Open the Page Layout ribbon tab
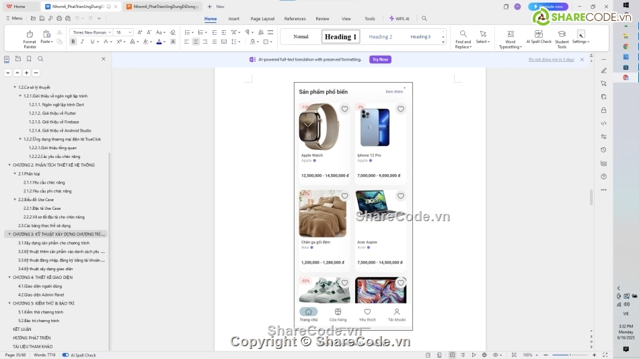The image size is (639, 359). point(262,19)
